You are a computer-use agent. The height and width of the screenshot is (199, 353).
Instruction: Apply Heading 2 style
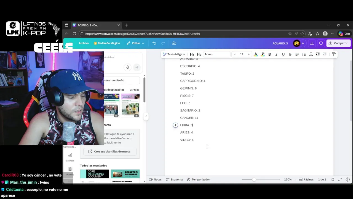pyautogui.click(x=199, y=54)
